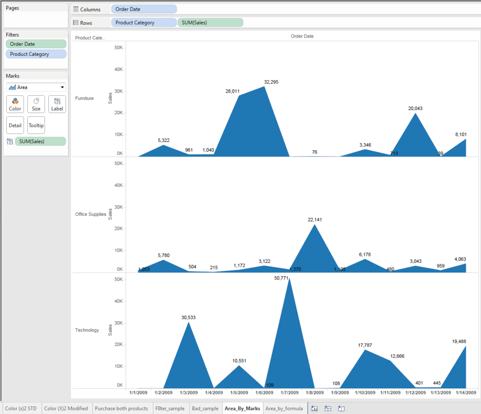
Task: Click label icon beside SUM(Sales) mark
Action: pos(10,141)
